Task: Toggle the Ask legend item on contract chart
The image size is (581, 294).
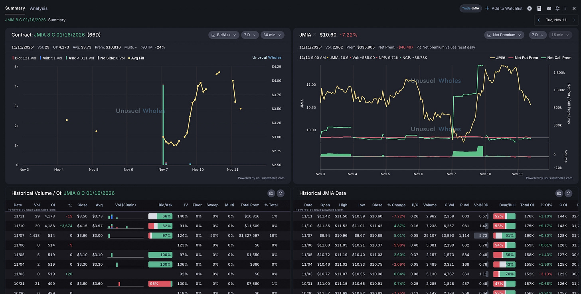Action: coord(80,57)
